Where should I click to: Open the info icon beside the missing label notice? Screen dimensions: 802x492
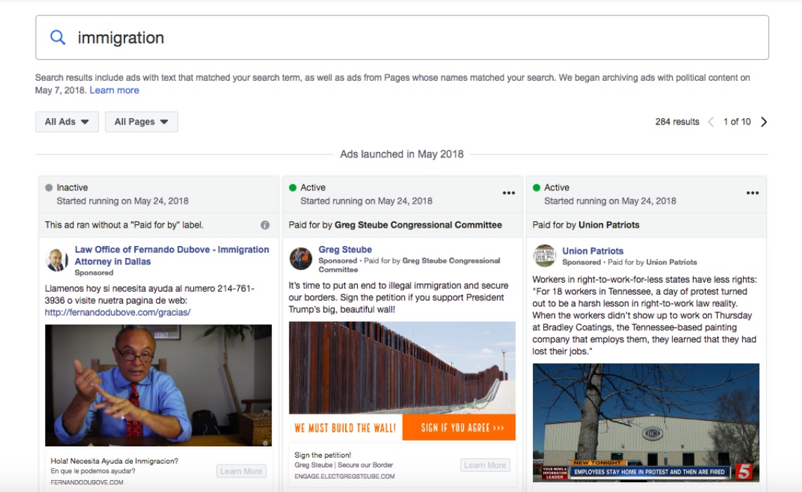click(x=265, y=225)
